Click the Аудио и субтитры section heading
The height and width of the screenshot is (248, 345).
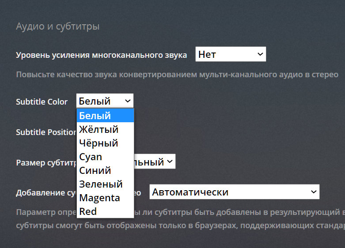[x=57, y=26]
